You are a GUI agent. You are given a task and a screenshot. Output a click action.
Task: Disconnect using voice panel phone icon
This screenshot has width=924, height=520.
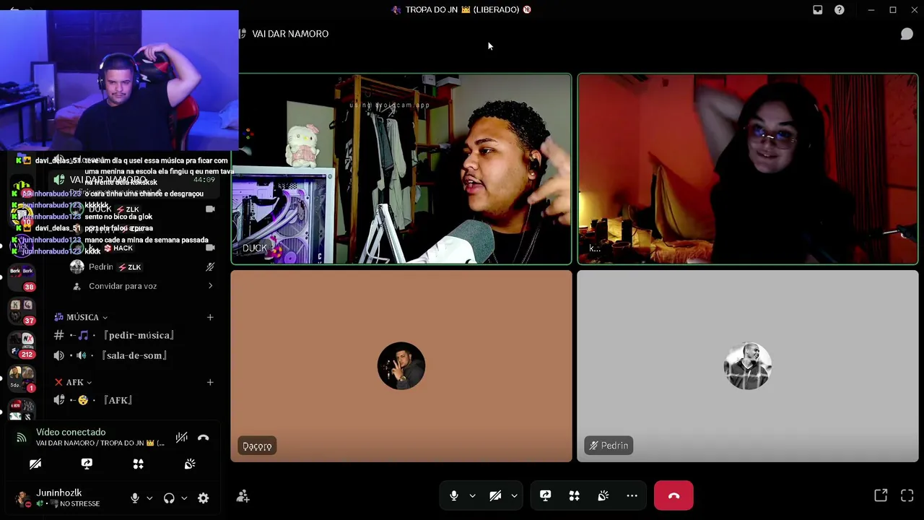pyautogui.click(x=204, y=438)
